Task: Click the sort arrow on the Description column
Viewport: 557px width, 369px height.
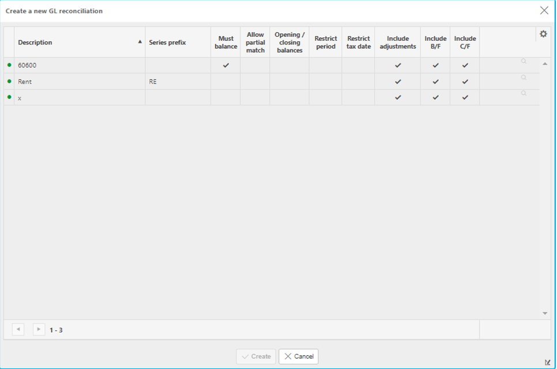Action: [x=140, y=42]
